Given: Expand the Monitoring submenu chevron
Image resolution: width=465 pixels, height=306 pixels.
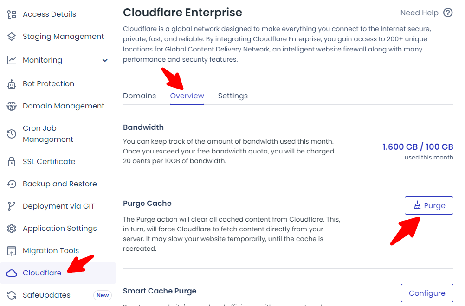Looking at the screenshot, I should 105,60.
